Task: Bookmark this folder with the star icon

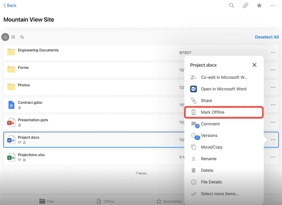Action: coord(259,5)
